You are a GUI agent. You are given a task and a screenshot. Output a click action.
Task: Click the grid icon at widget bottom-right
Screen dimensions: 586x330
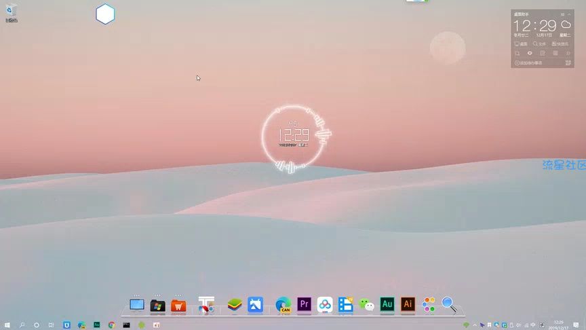(568, 63)
